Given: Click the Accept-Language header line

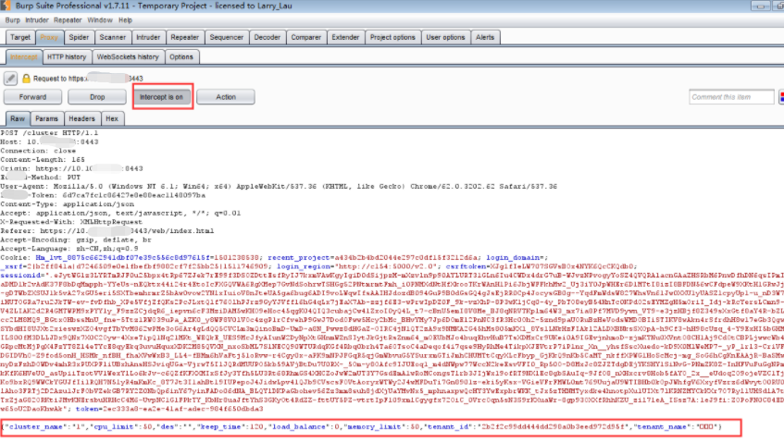Looking at the screenshot, I should [69, 249].
